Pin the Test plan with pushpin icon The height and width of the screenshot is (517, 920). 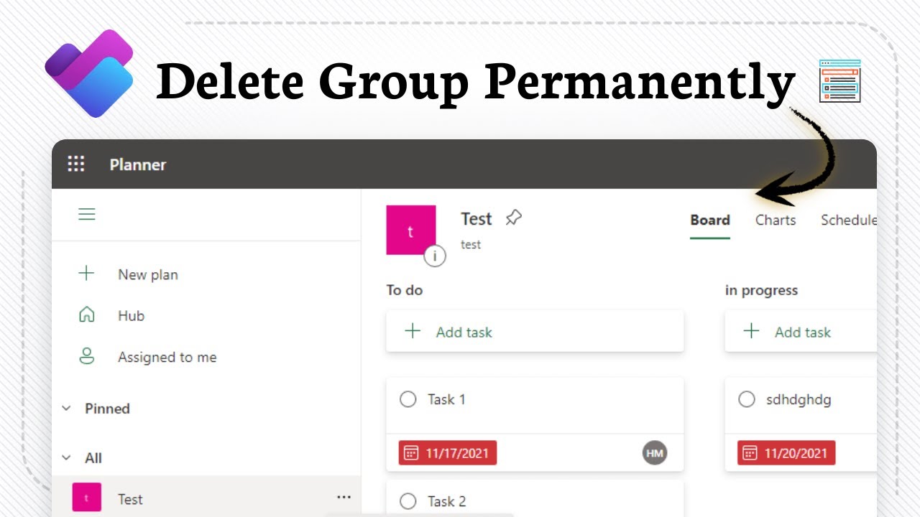pos(513,218)
